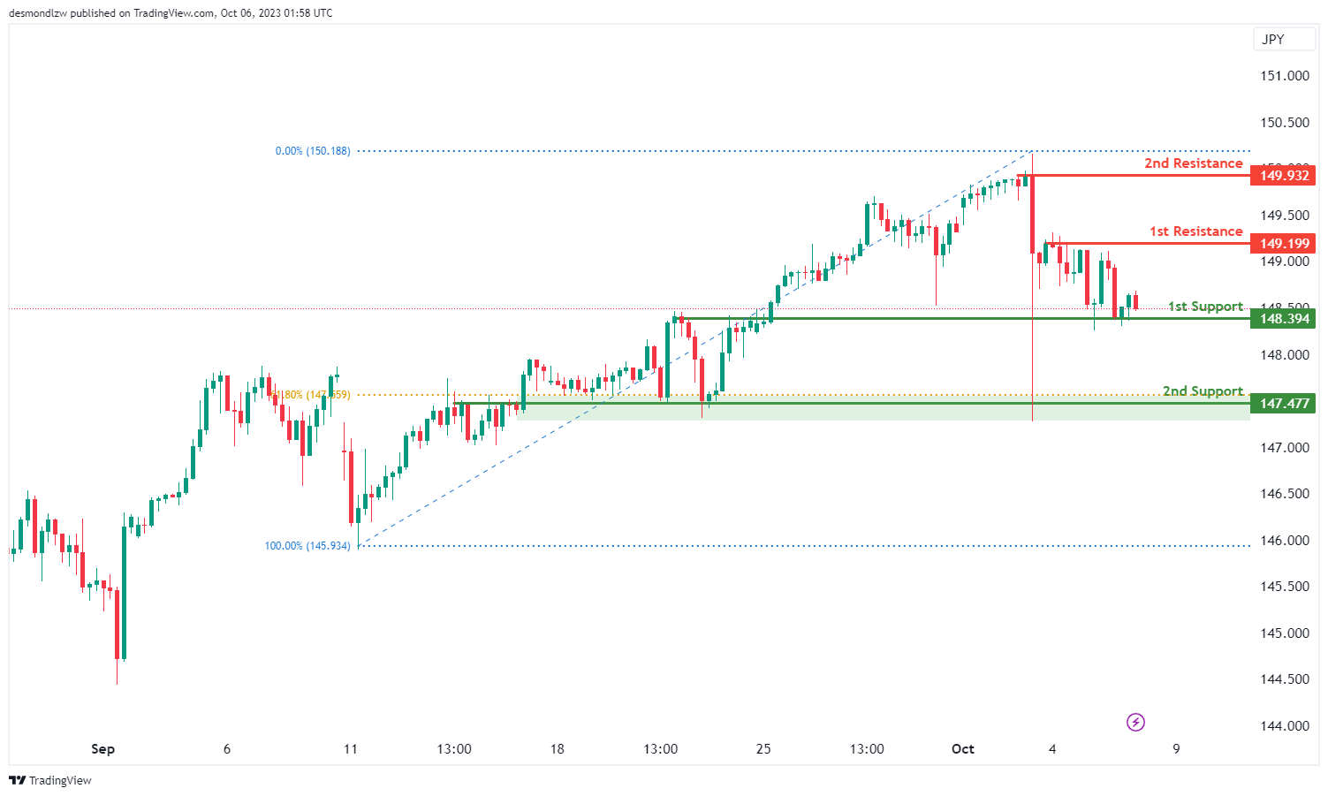Select the 0.00% (150.188) Fibonacci label
The width and height of the screenshot is (1328, 796).
tap(313, 151)
